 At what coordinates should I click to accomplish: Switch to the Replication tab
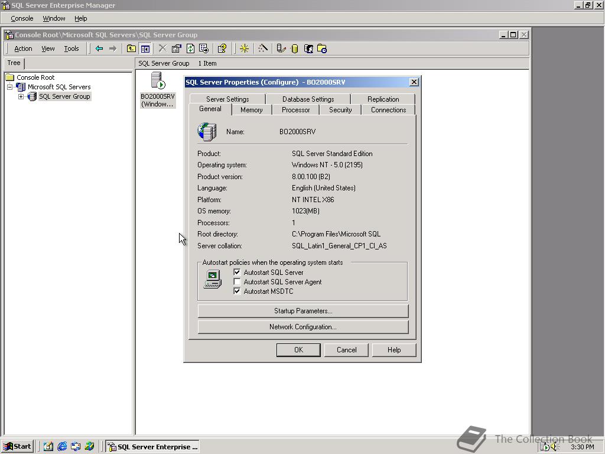click(x=383, y=99)
